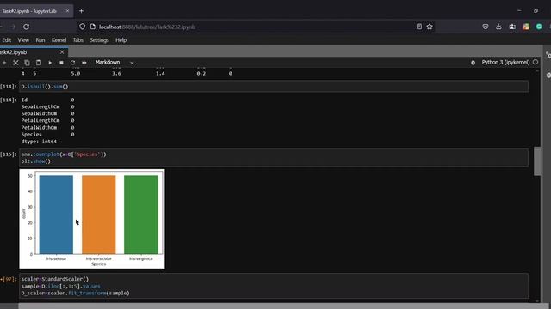Reload the browser page

pyautogui.click(x=27, y=27)
